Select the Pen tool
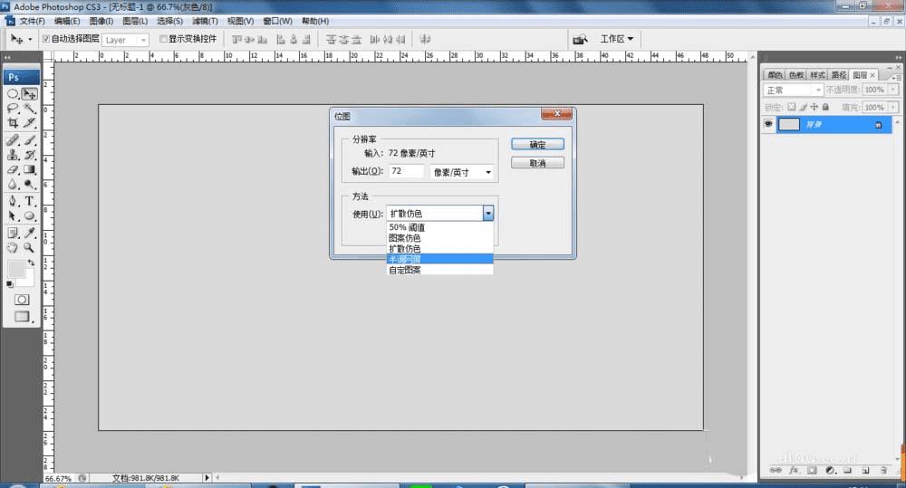The height and width of the screenshot is (488, 906). pyautogui.click(x=13, y=200)
